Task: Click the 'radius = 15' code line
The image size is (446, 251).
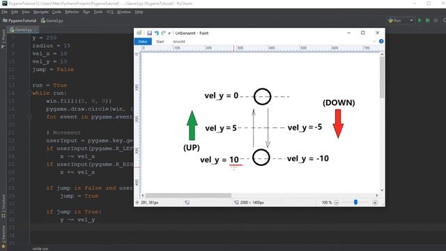Action: click(x=51, y=46)
